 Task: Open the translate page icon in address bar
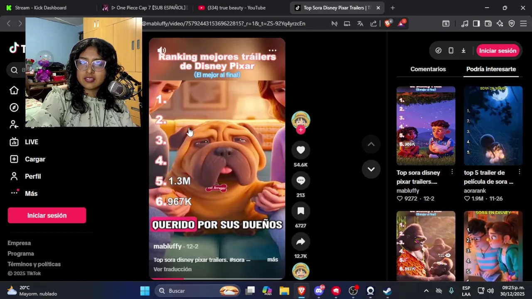360,24
